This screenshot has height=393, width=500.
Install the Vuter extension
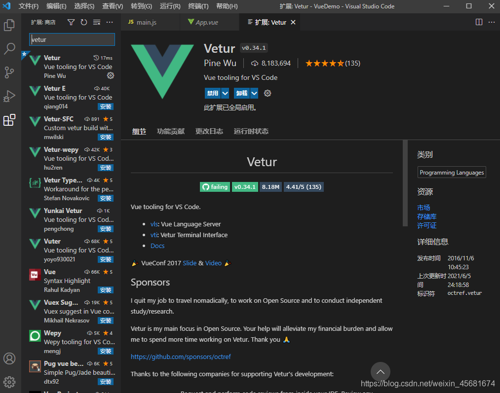pos(106,259)
